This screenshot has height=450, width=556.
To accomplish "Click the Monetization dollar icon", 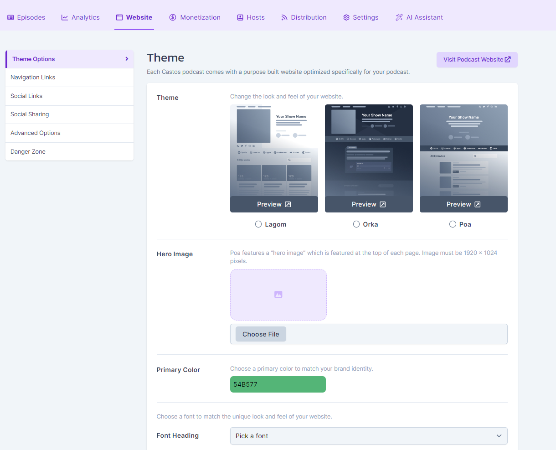I will [173, 17].
